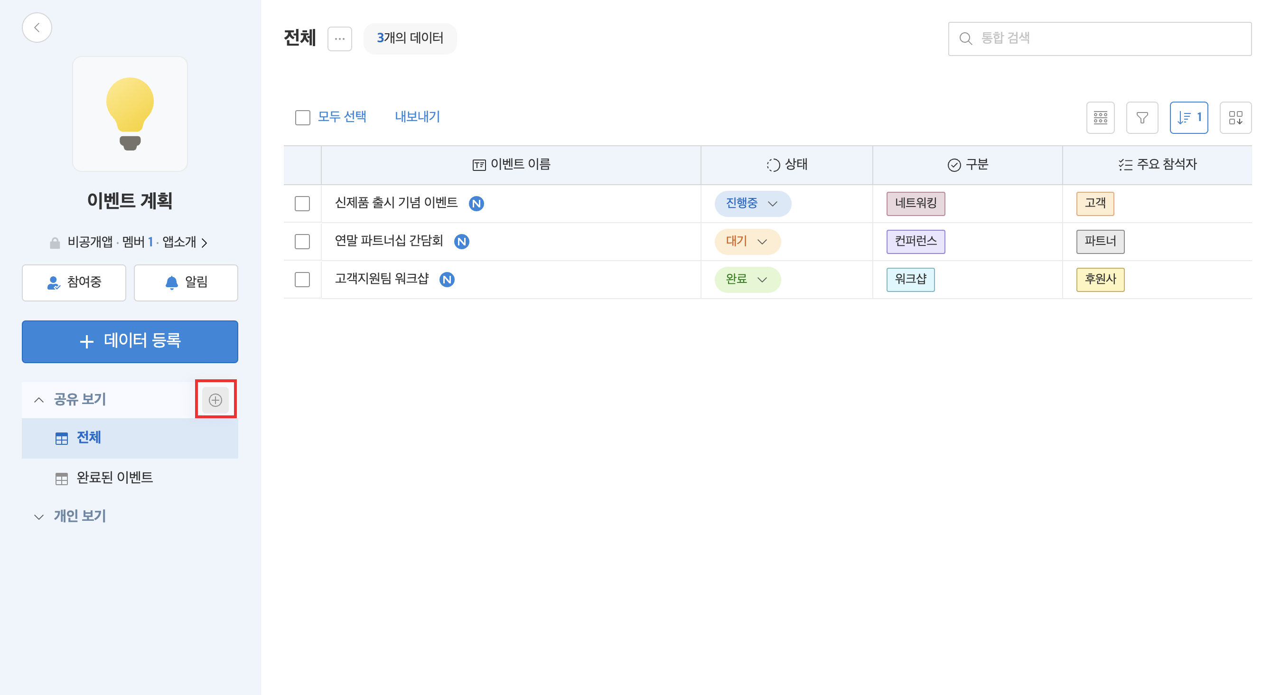Click the grid layout view icon
Image resolution: width=1271 pixels, height=695 pixels.
pos(1235,117)
